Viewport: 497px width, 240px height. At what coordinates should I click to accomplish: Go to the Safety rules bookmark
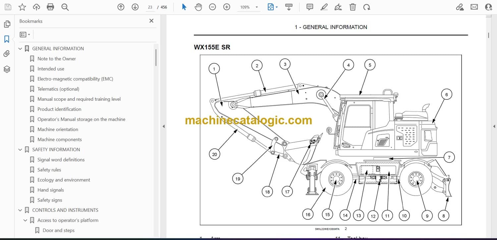point(49,170)
